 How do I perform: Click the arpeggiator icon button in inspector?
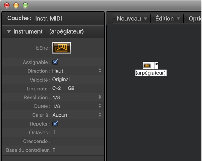click(x=62, y=48)
